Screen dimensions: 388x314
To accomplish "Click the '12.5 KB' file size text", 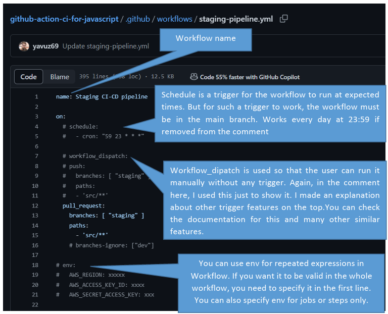I will coord(162,76).
